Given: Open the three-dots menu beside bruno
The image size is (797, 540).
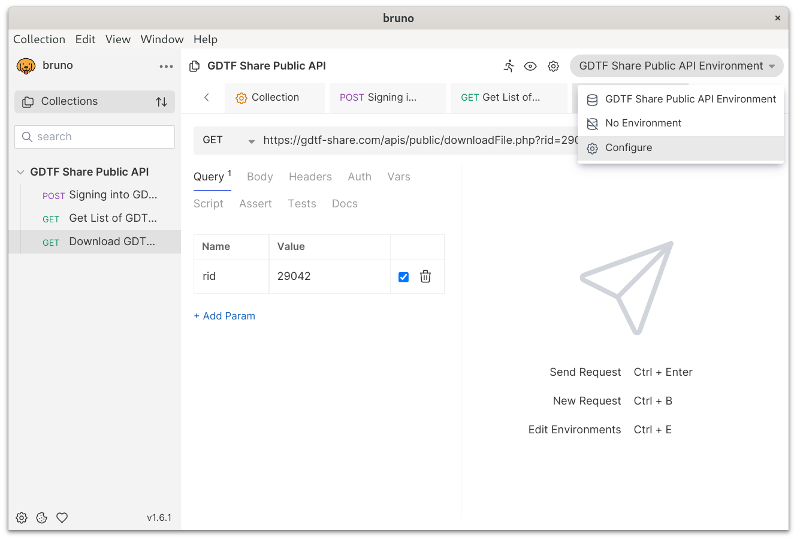Looking at the screenshot, I should tap(166, 67).
